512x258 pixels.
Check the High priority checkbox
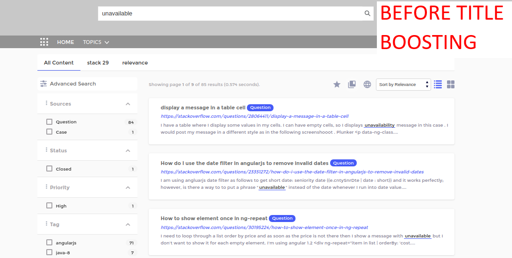(50, 206)
